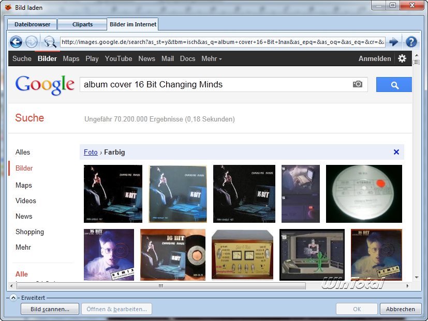This screenshot has width=428, height=321.
Task: Click the URL address field
Action: point(223,42)
